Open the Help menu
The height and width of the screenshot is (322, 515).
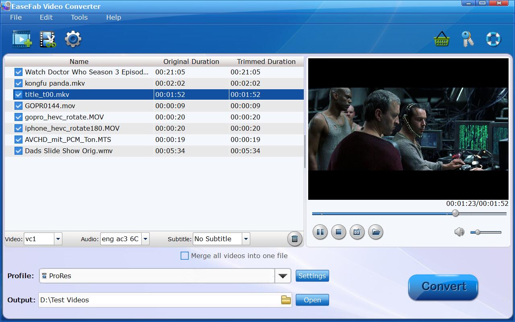[x=113, y=17]
